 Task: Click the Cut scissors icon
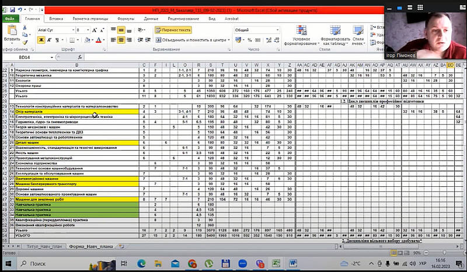point(25,27)
